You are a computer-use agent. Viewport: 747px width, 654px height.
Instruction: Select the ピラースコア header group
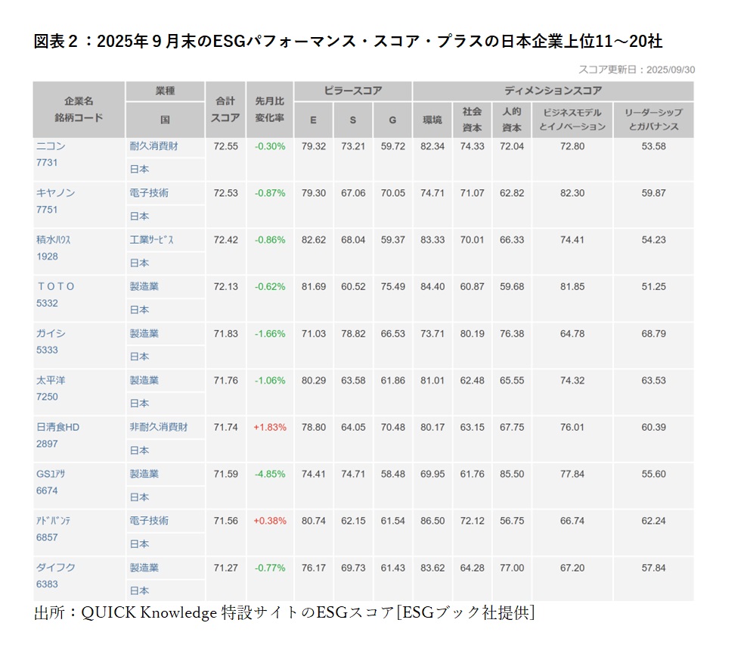coord(353,91)
